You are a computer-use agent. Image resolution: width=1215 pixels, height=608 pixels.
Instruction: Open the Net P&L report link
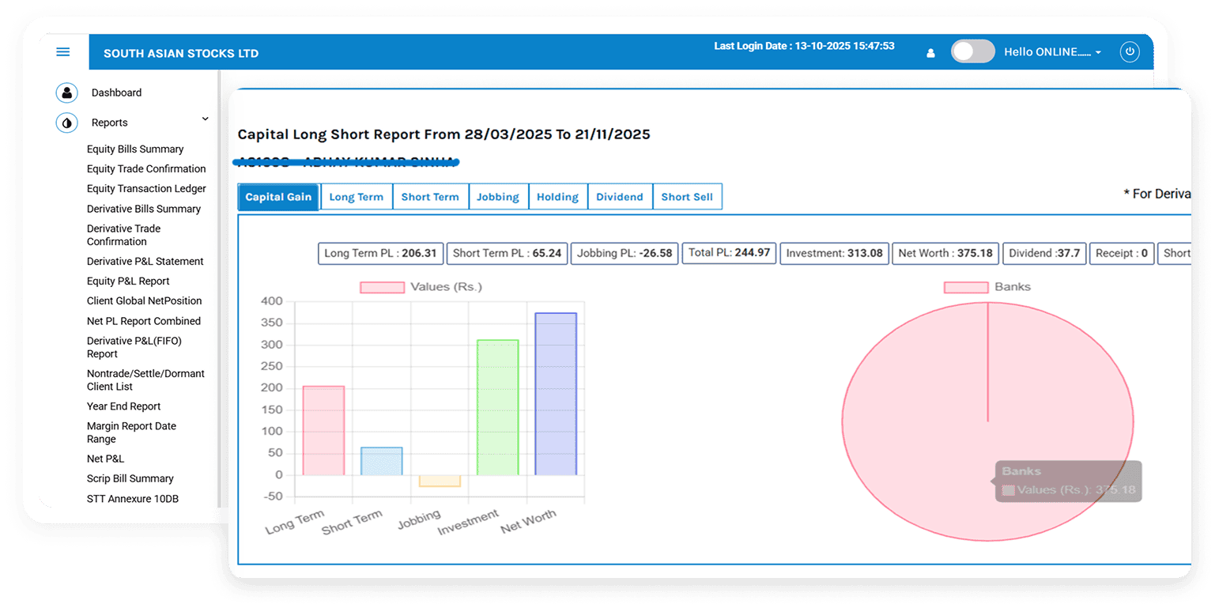105,459
